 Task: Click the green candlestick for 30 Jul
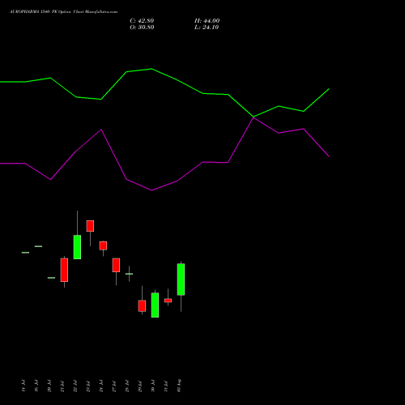(x=155, y=305)
